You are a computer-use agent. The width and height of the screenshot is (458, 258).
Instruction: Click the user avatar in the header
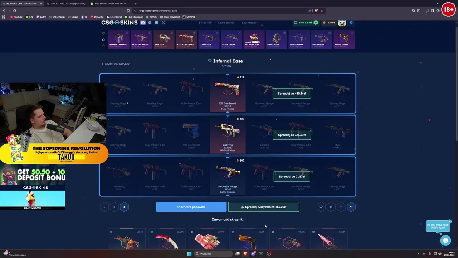342,23
